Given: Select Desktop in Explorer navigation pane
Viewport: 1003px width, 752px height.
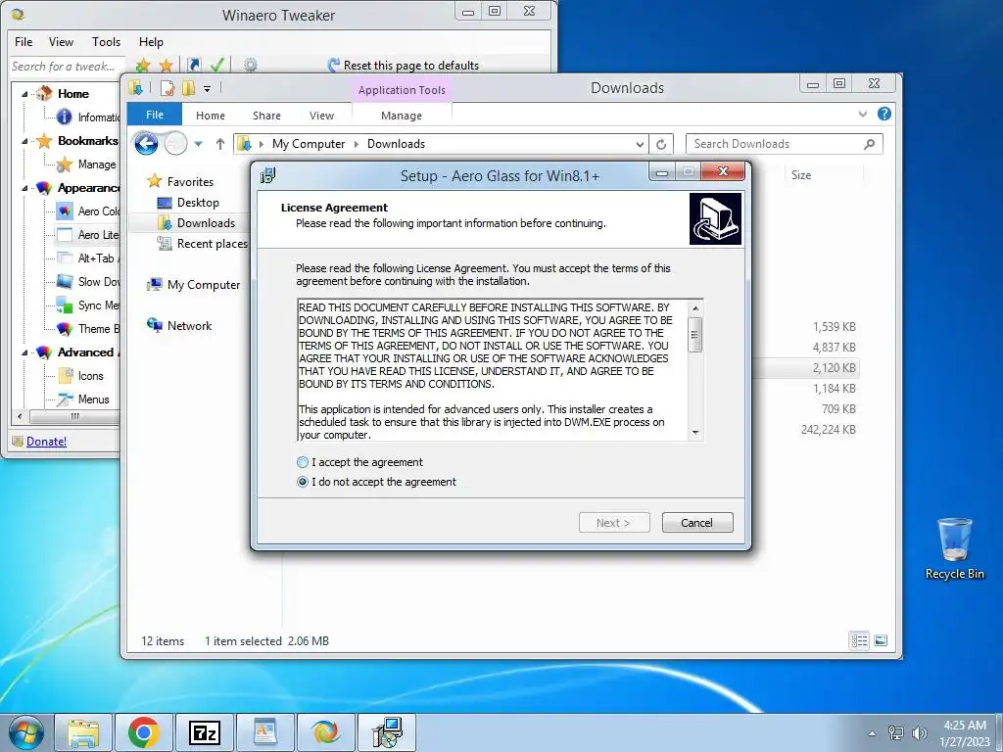Looking at the screenshot, I should pos(198,203).
